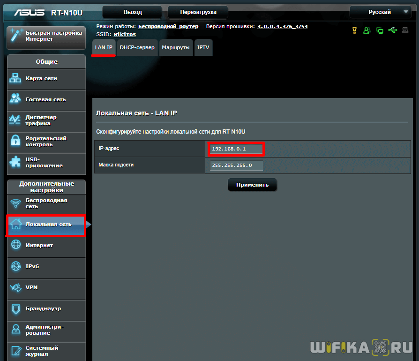
Task: Click the Выход logout button
Action: [132, 12]
